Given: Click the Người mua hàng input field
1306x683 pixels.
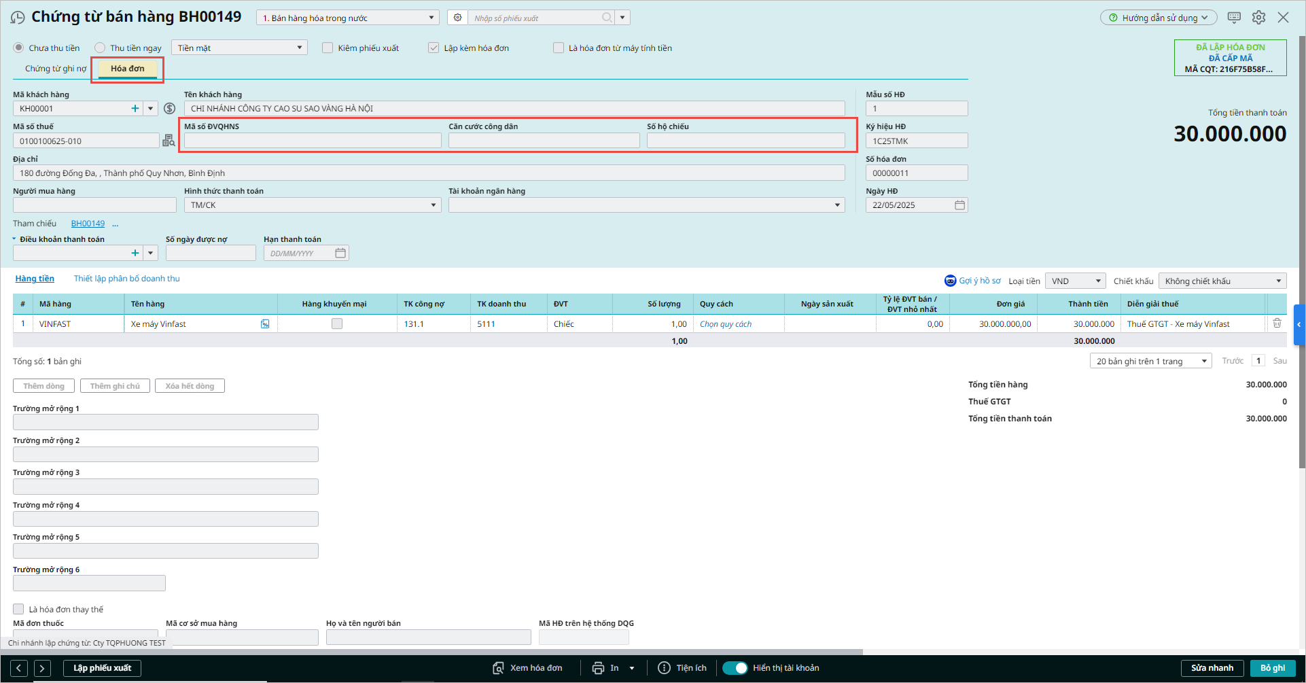Looking at the screenshot, I should (94, 205).
